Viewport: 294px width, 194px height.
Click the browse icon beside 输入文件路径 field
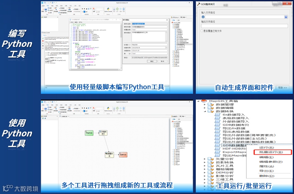tap(286, 17)
